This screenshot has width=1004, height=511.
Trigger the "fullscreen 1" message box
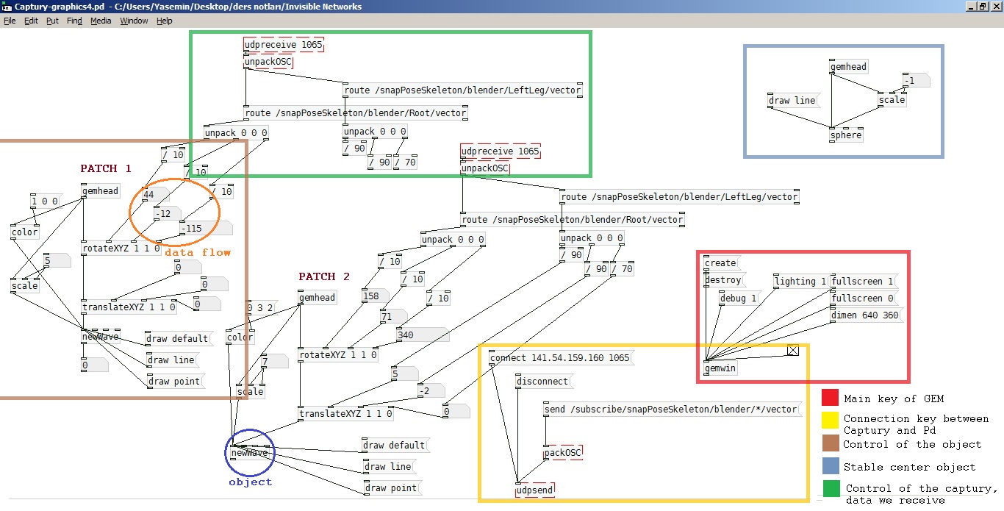(863, 282)
